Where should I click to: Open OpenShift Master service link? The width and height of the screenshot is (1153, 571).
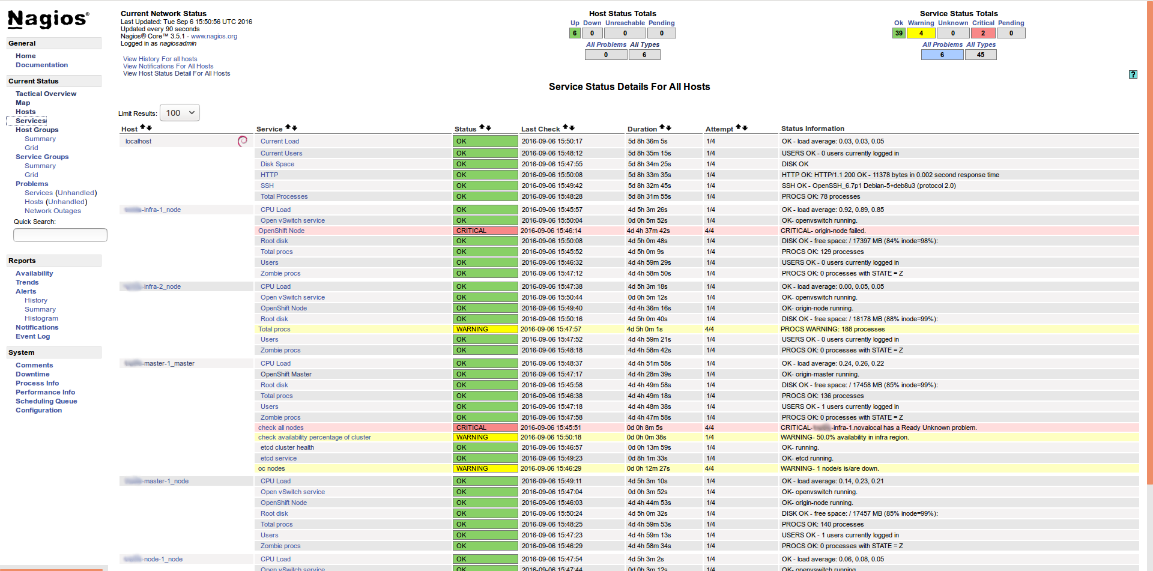pos(286,374)
